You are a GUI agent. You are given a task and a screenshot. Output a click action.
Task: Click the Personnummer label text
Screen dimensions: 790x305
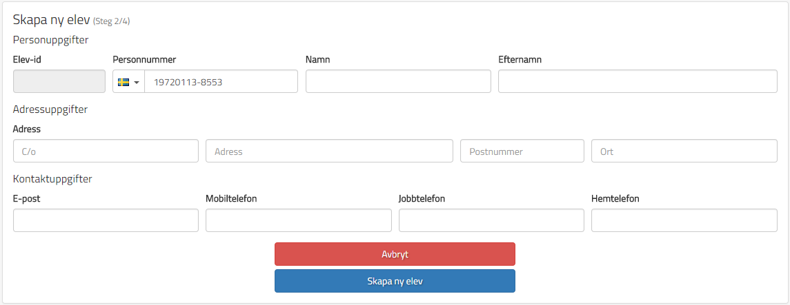144,60
